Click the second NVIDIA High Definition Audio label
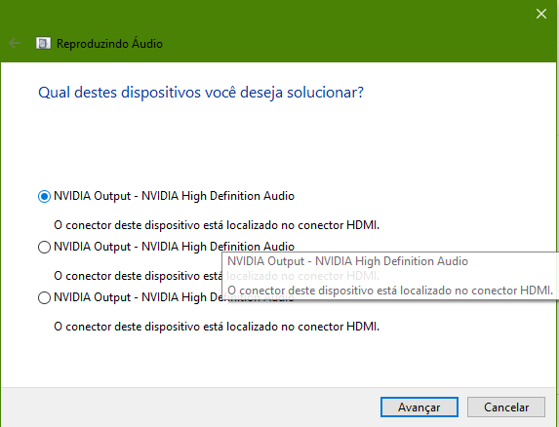Image resolution: width=559 pixels, height=427 pixels. coord(174,247)
